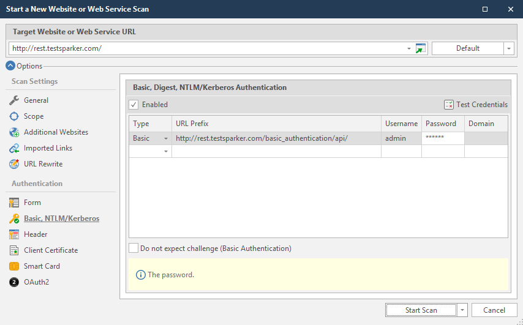Open the Client Certificate section
This screenshot has height=325, width=523.
50,250
